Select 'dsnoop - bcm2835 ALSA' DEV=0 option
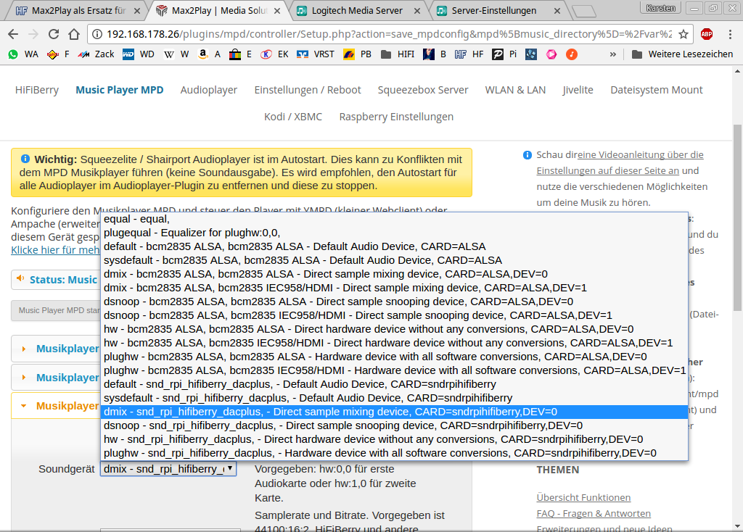The width and height of the screenshot is (743, 532). tap(394, 302)
